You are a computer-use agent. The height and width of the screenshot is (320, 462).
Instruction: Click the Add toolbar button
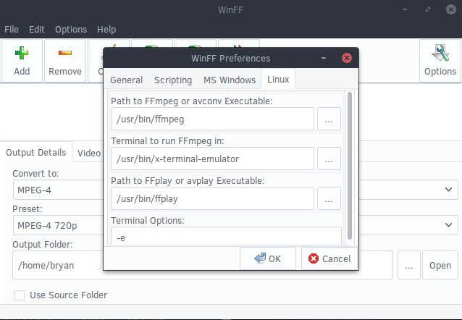22,61
